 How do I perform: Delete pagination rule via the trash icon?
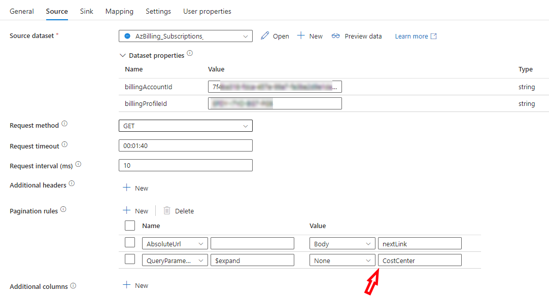[x=167, y=210]
